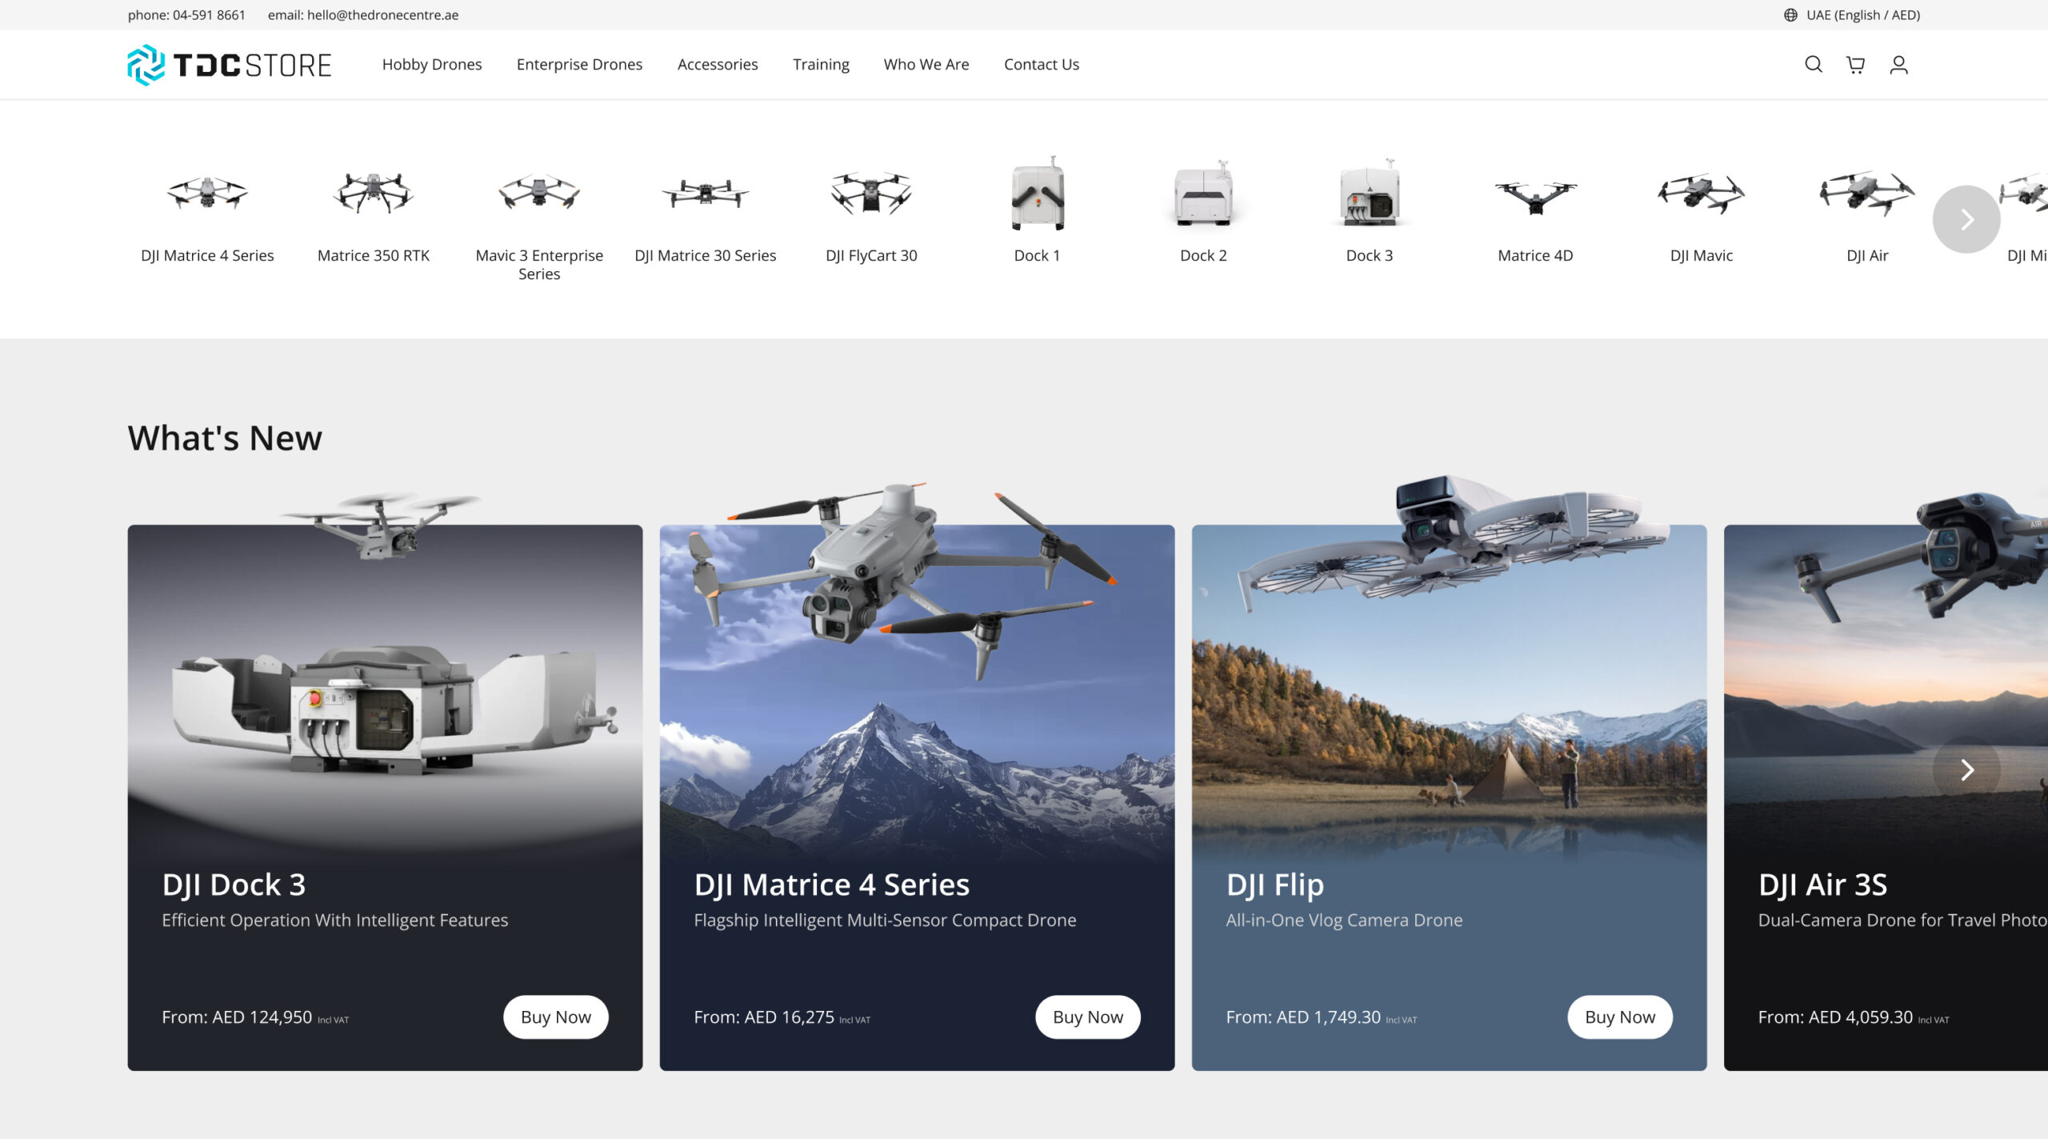Open the shopping cart icon
The width and height of the screenshot is (2048, 1139).
(x=1856, y=65)
